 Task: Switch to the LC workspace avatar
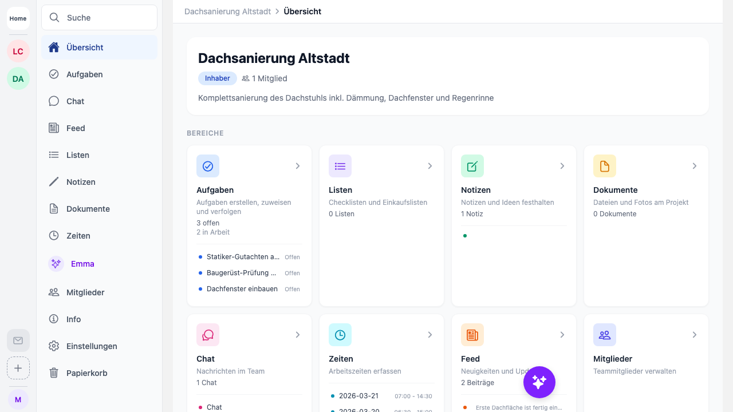(x=18, y=51)
